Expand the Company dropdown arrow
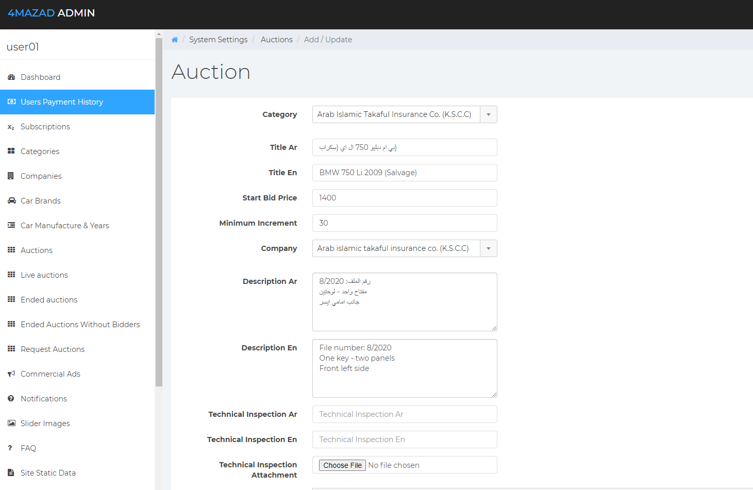 click(x=488, y=248)
